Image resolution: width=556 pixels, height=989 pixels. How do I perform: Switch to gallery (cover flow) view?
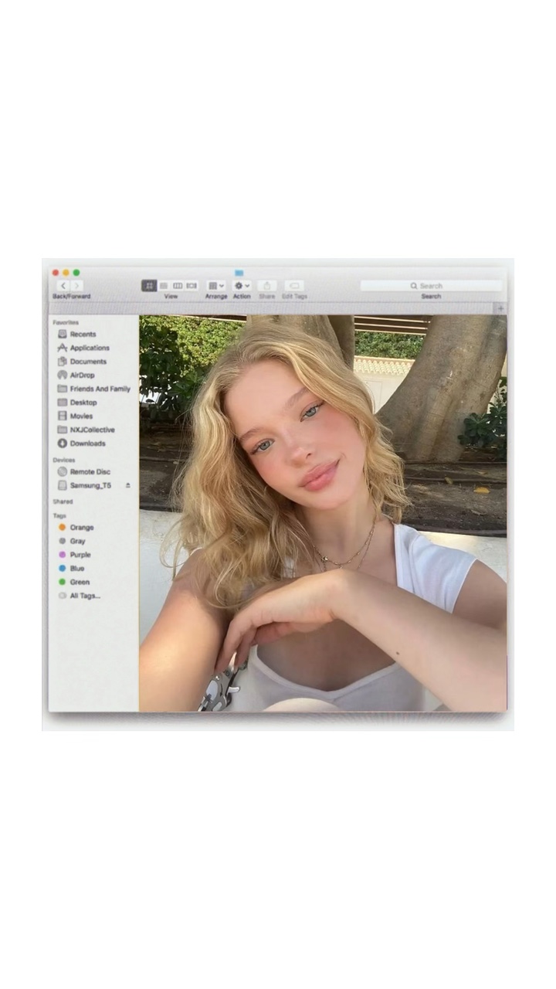192,286
